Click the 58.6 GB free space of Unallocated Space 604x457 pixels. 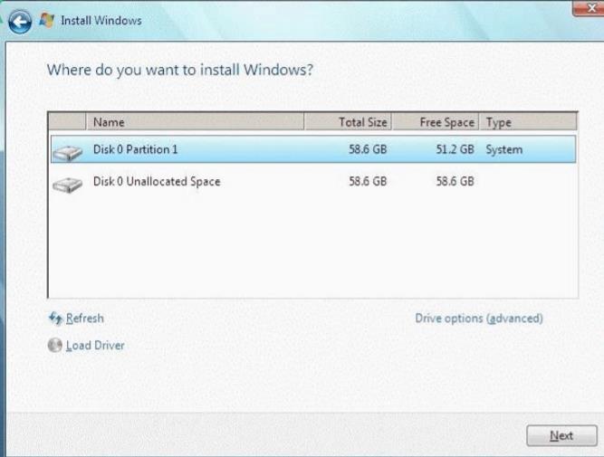tap(455, 181)
